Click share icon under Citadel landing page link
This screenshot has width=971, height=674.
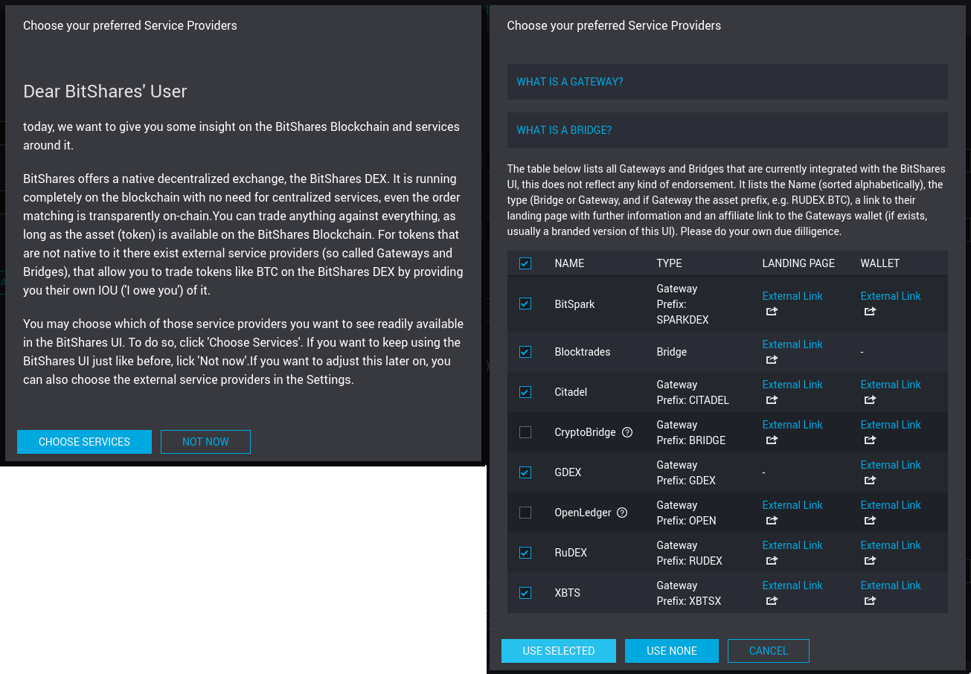772,400
